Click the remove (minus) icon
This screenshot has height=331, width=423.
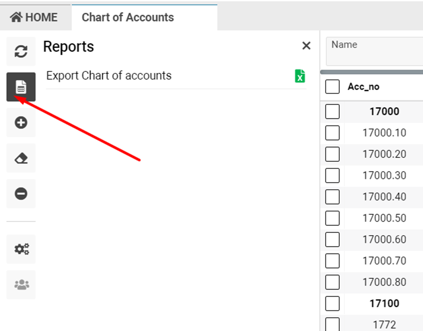pos(21,194)
